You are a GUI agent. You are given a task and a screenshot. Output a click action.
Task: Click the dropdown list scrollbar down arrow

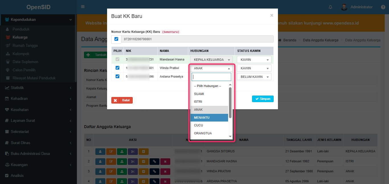pyautogui.click(x=230, y=137)
